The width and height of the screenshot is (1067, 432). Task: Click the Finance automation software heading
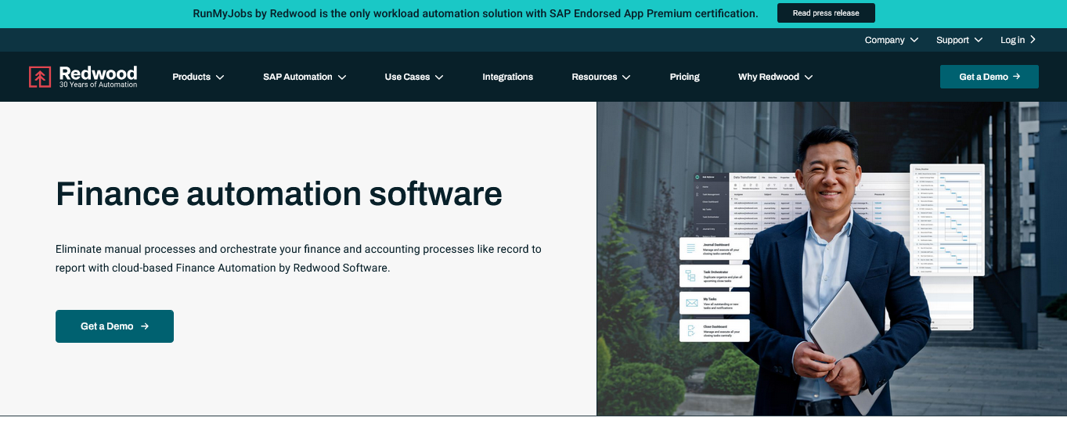tap(279, 193)
